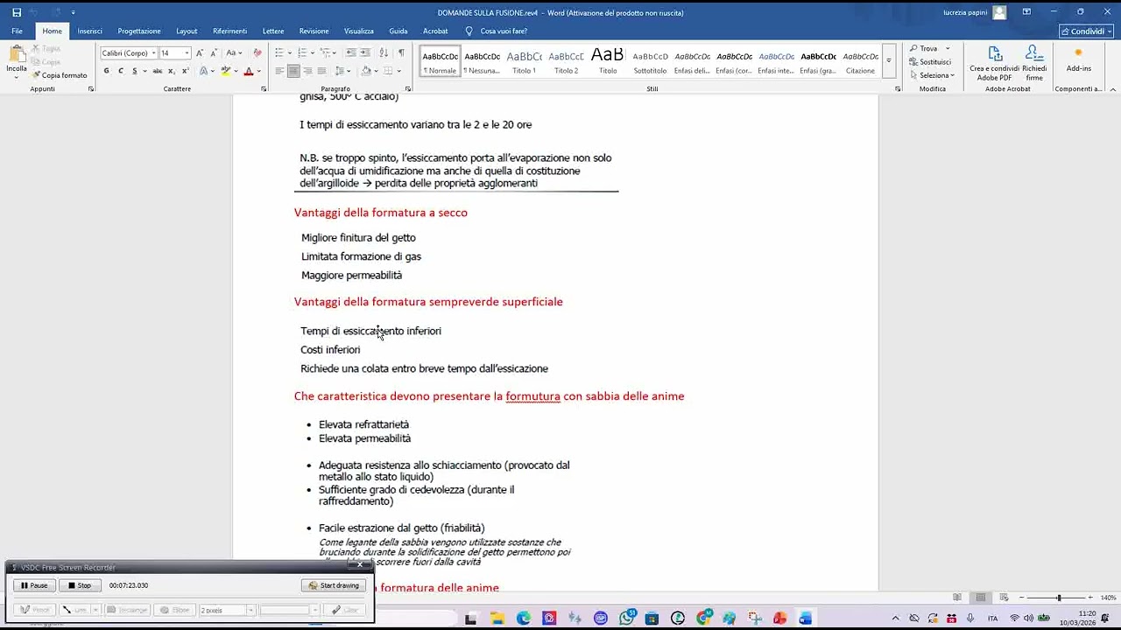The width and height of the screenshot is (1121, 630).
Task: Click the multilevel list icon
Action: tap(324, 53)
